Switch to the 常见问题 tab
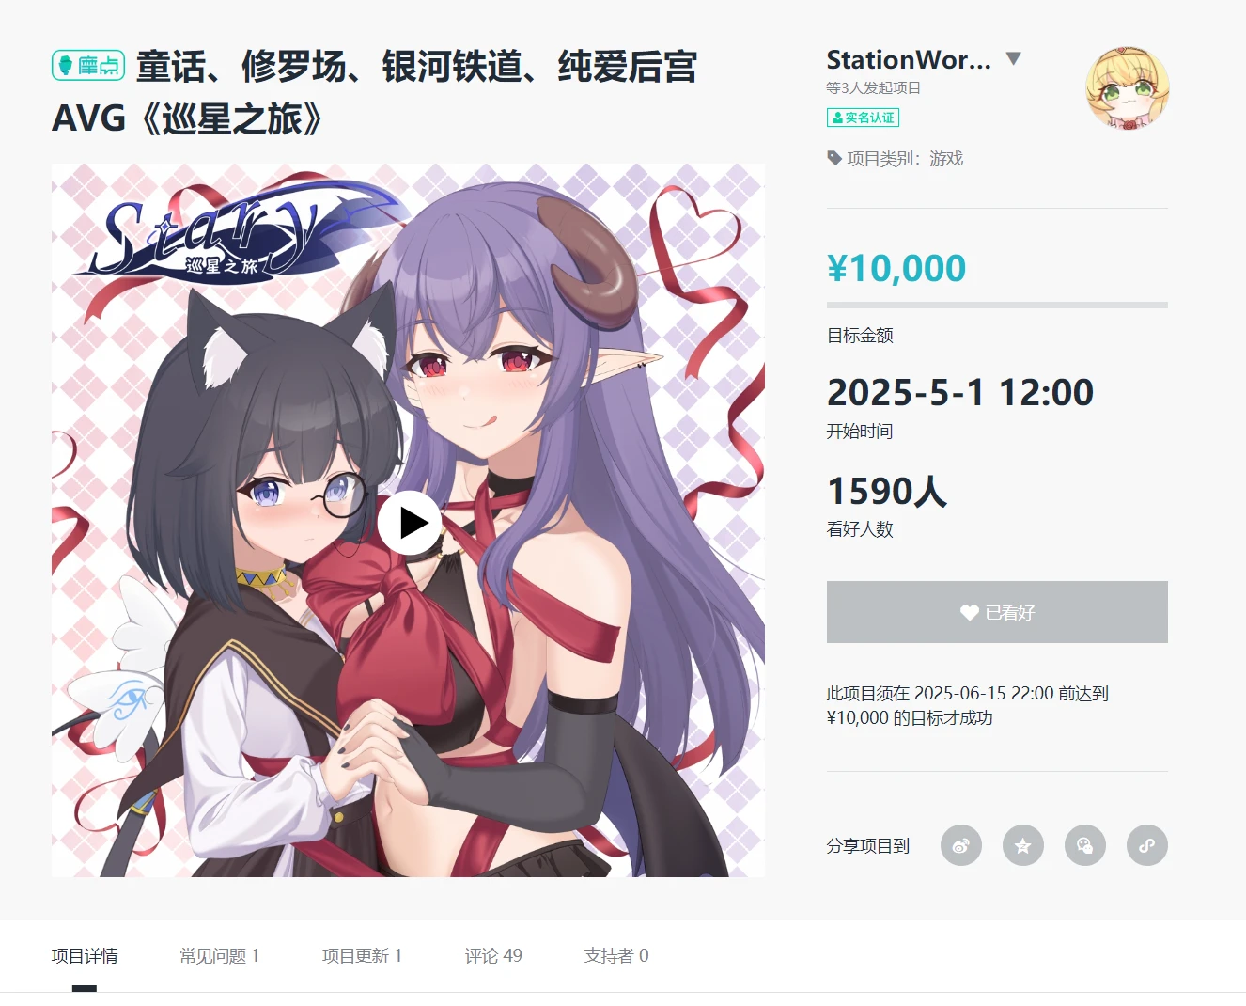This screenshot has height=1006, width=1246. tap(219, 955)
